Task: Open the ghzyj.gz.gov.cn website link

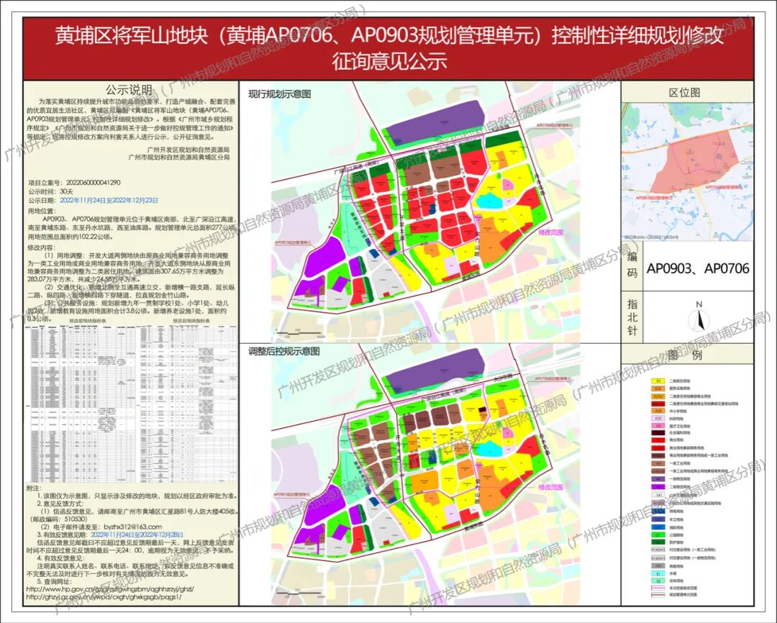Action: [104, 596]
